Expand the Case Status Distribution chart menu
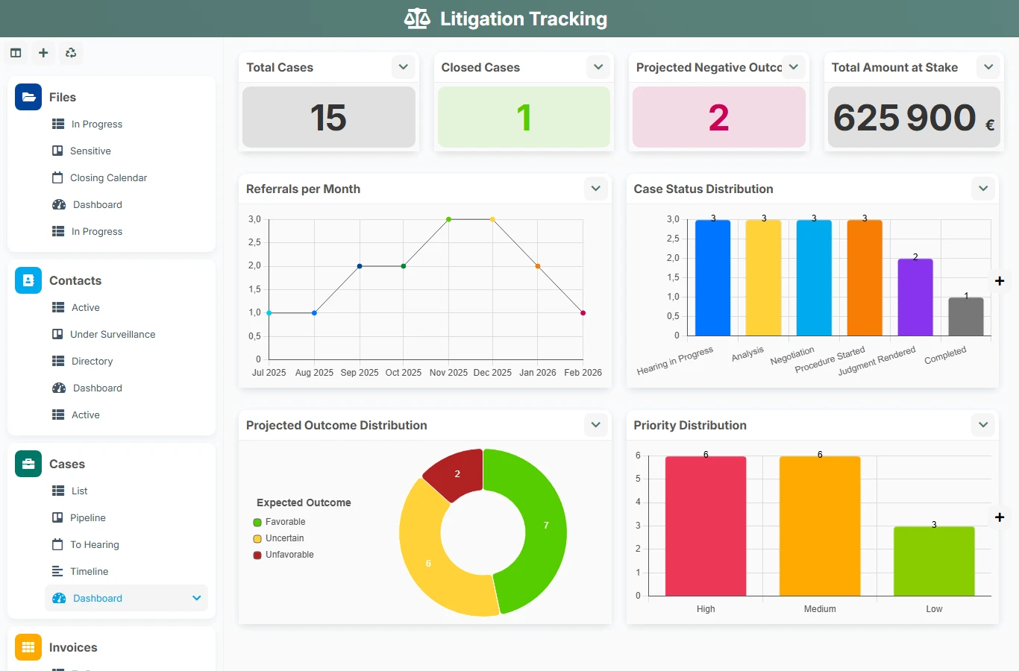 coord(983,189)
